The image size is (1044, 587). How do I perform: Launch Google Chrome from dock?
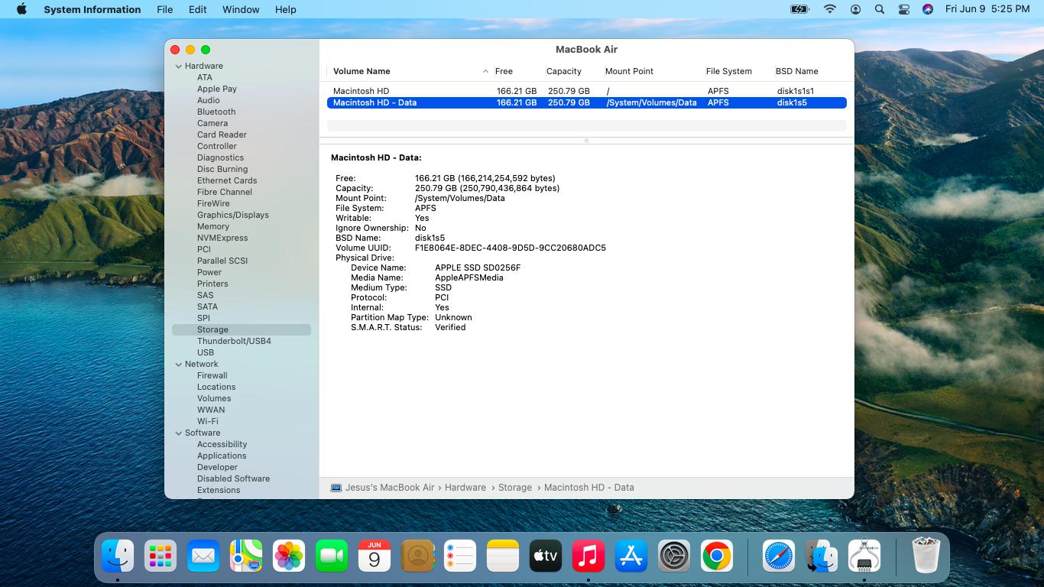(717, 556)
